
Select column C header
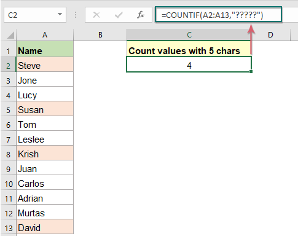pos(189,35)
